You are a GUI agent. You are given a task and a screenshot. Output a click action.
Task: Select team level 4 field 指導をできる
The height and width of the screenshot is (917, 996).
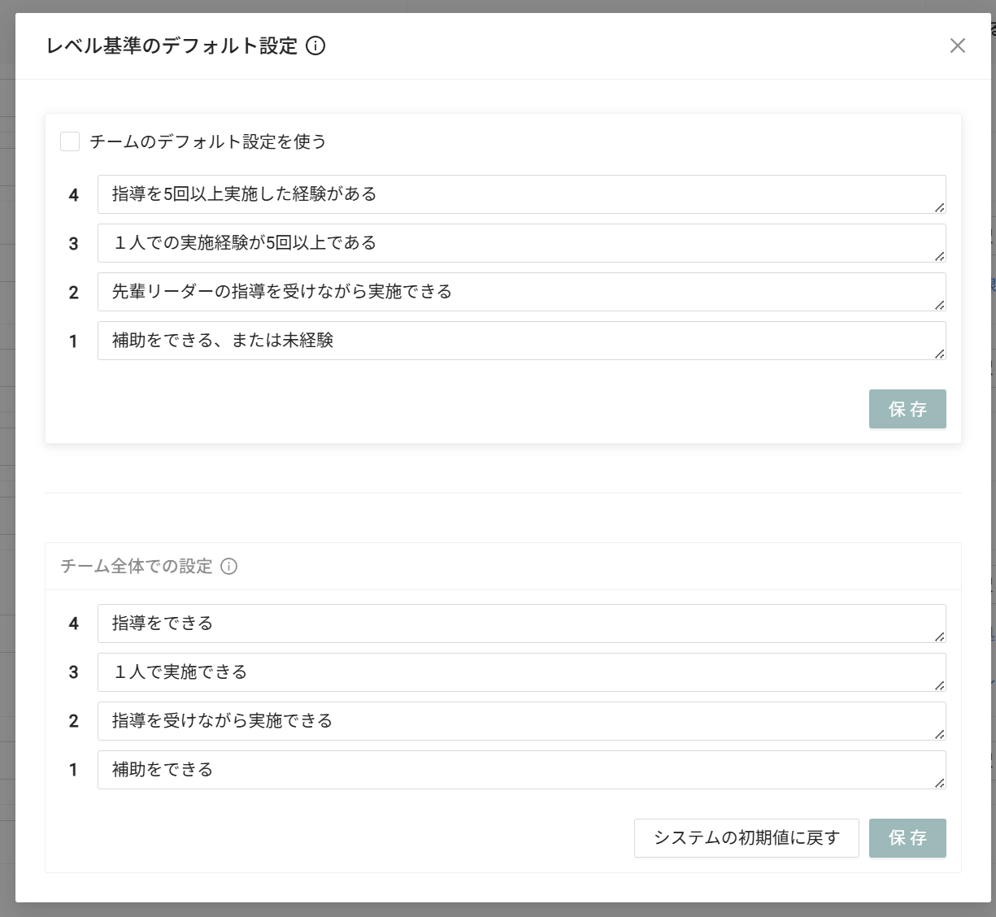click(x=520, y=624)
